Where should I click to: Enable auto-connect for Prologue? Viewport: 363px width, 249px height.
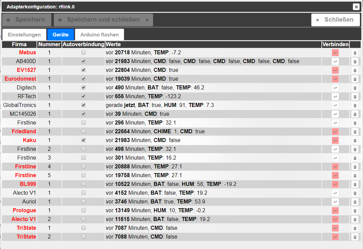[x=83, y=211]
